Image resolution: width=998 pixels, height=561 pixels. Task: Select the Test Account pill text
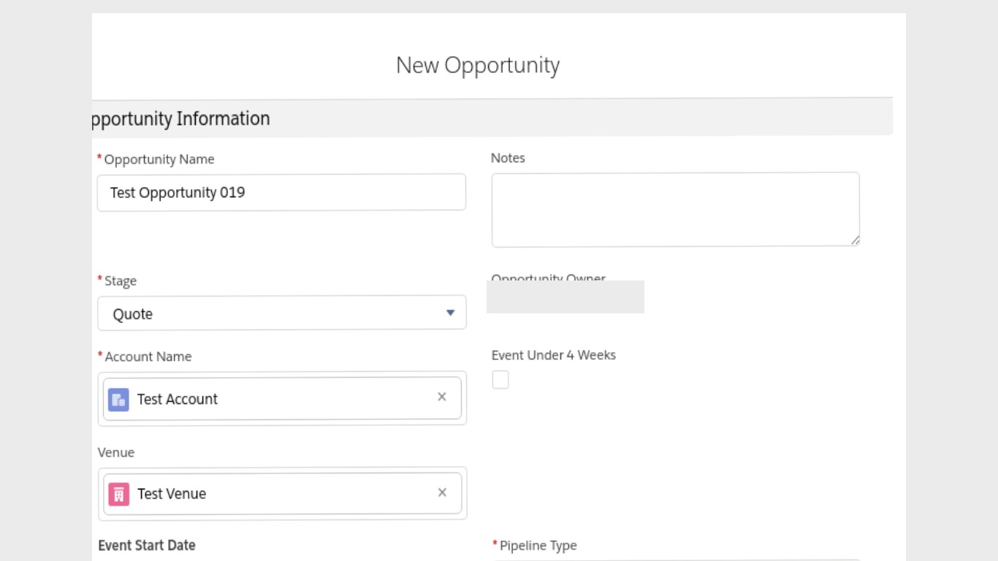tap(178, 400)
